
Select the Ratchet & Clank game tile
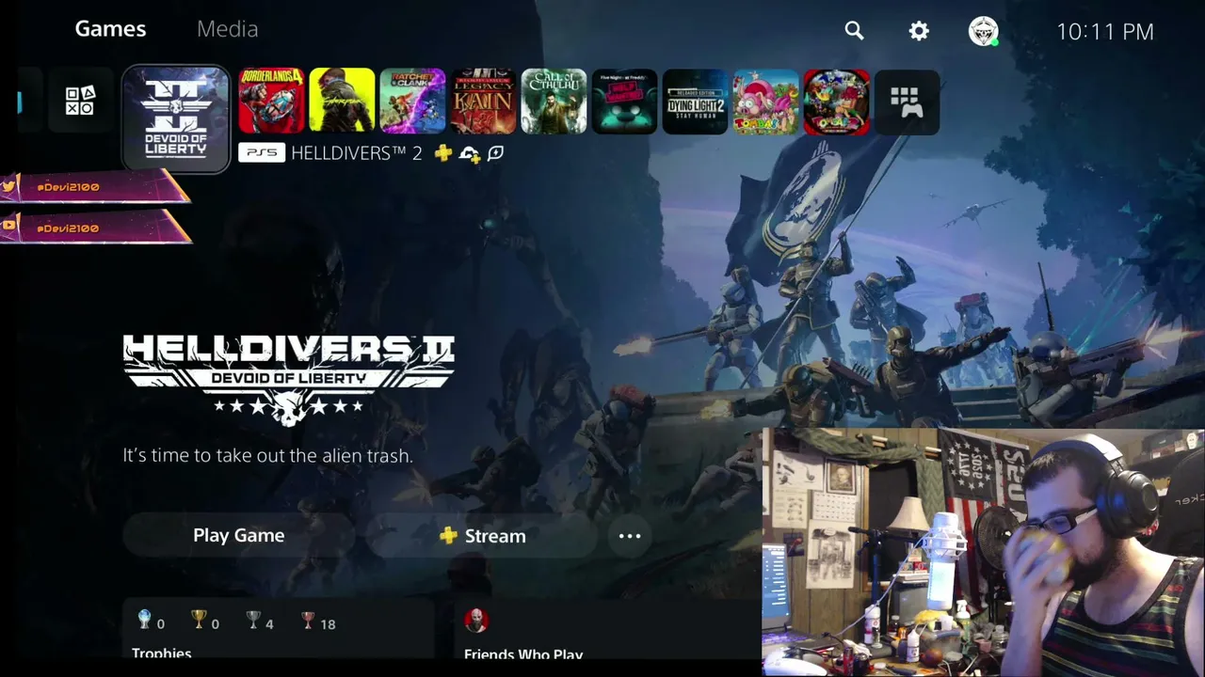pos(412,101)
